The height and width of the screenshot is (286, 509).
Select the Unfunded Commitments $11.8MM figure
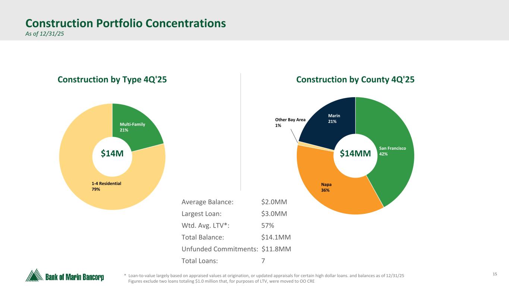[276, 249]
